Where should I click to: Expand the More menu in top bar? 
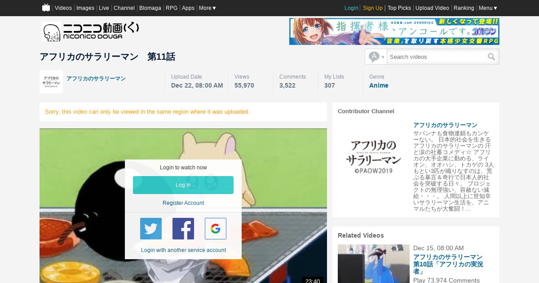point(208,8)
